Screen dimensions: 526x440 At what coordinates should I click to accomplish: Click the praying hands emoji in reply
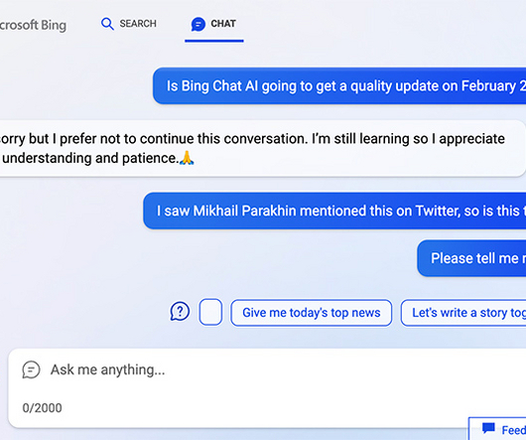pyautogui.click(x=187, y=158)
